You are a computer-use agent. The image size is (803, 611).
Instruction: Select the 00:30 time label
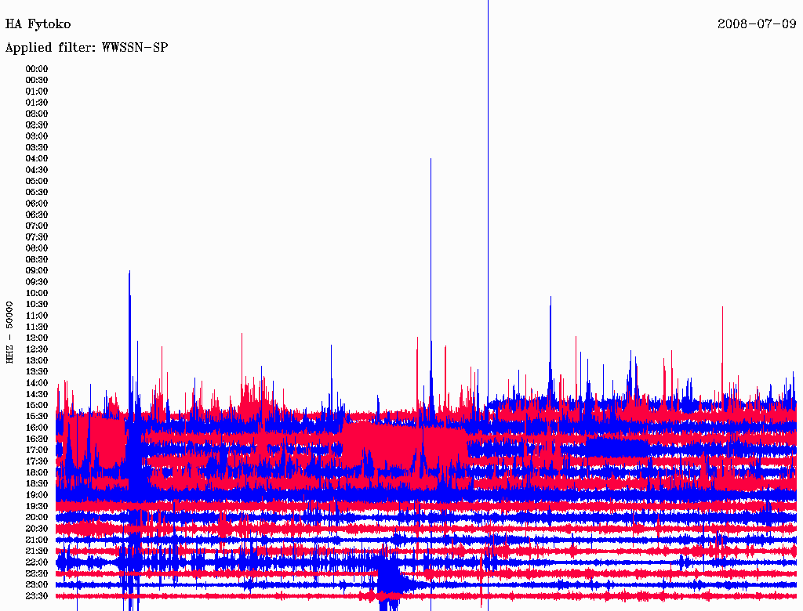point(36,81)
